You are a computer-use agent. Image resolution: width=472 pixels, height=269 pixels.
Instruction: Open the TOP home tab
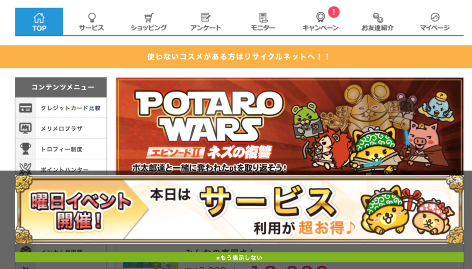(x=39, y=22)
